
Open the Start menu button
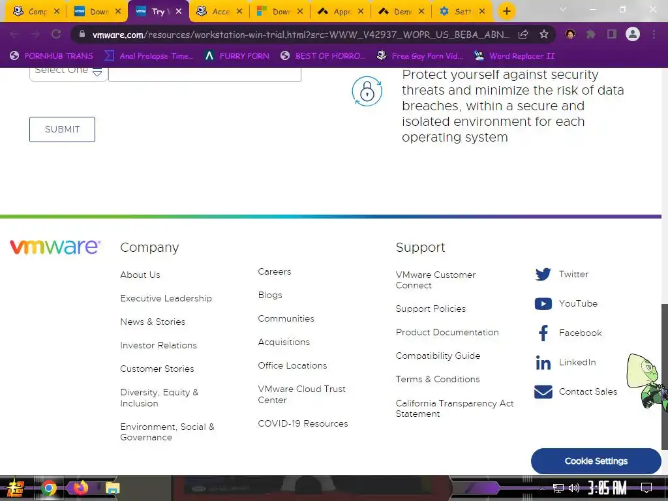16,488
